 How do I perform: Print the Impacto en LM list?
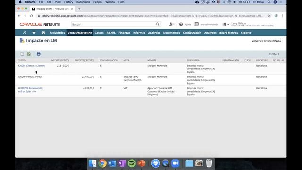[x=39, y=54]
